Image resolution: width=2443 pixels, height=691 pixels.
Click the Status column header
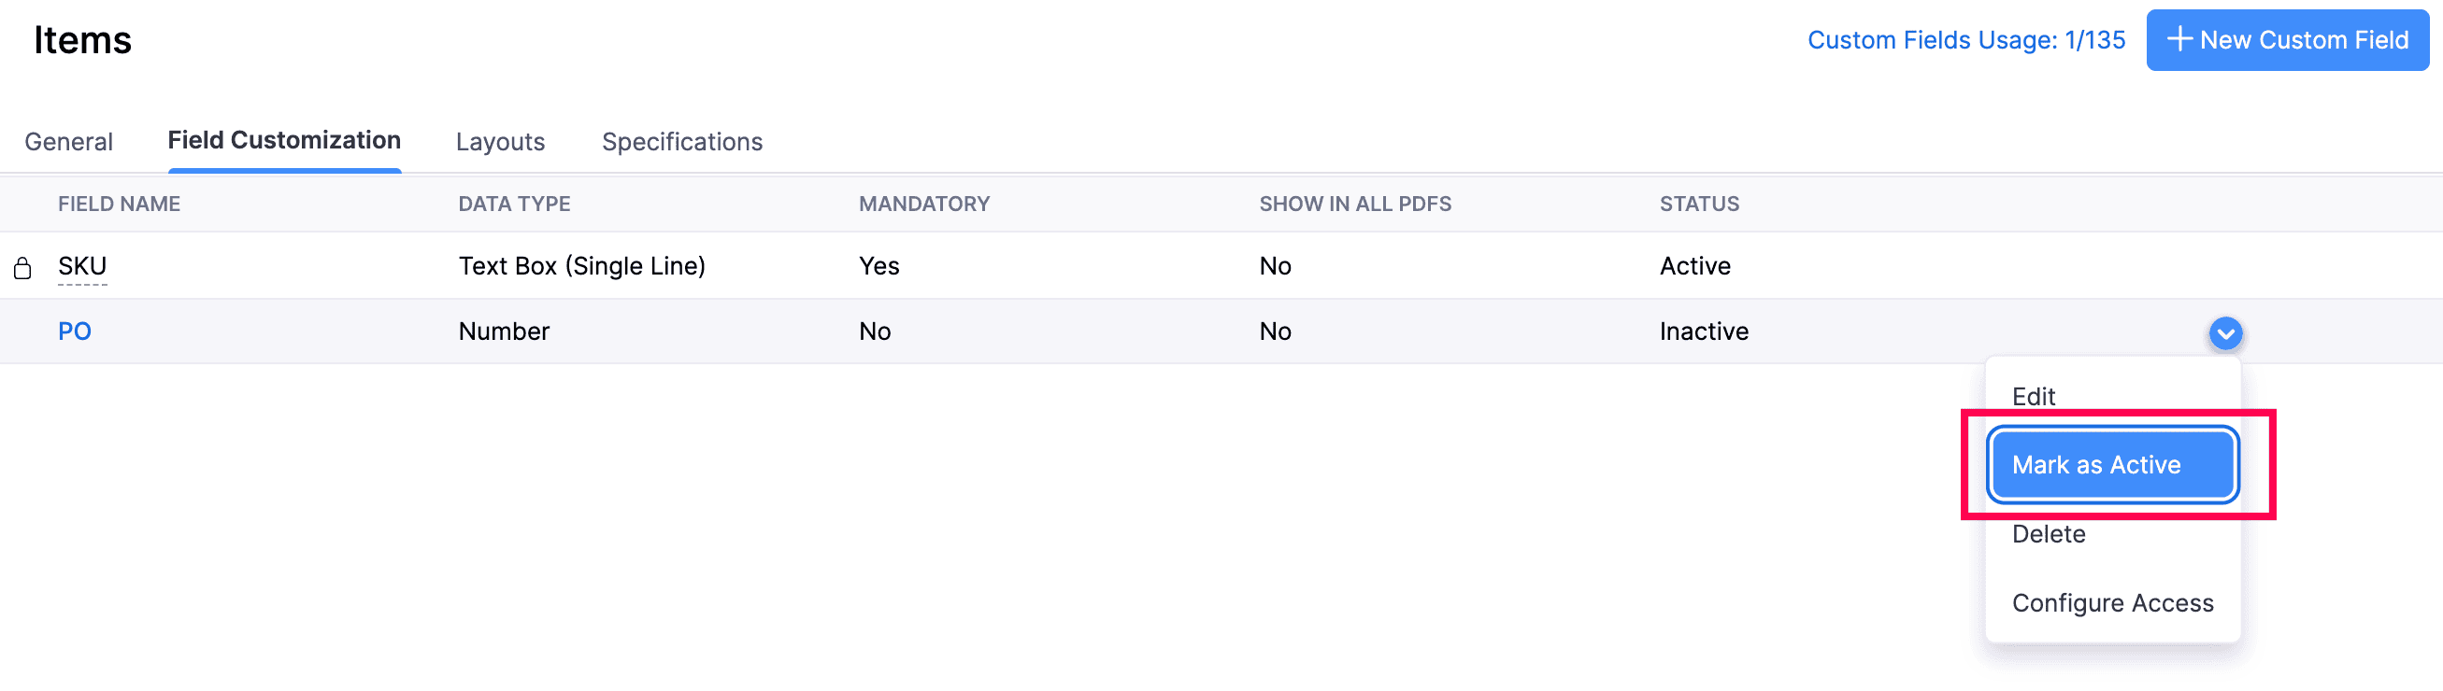point(1698,204)
